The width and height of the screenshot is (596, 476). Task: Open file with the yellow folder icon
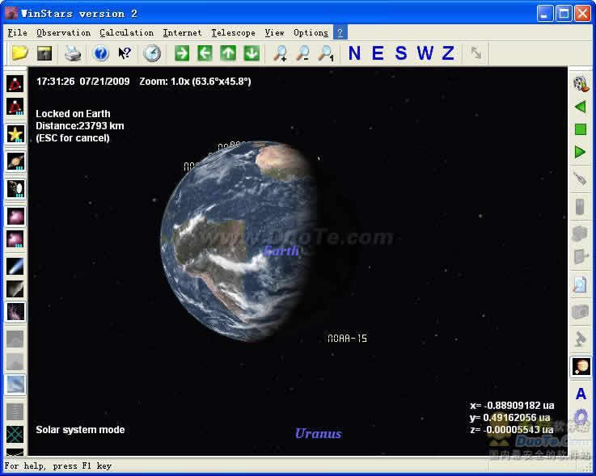[x=19, y=53]
